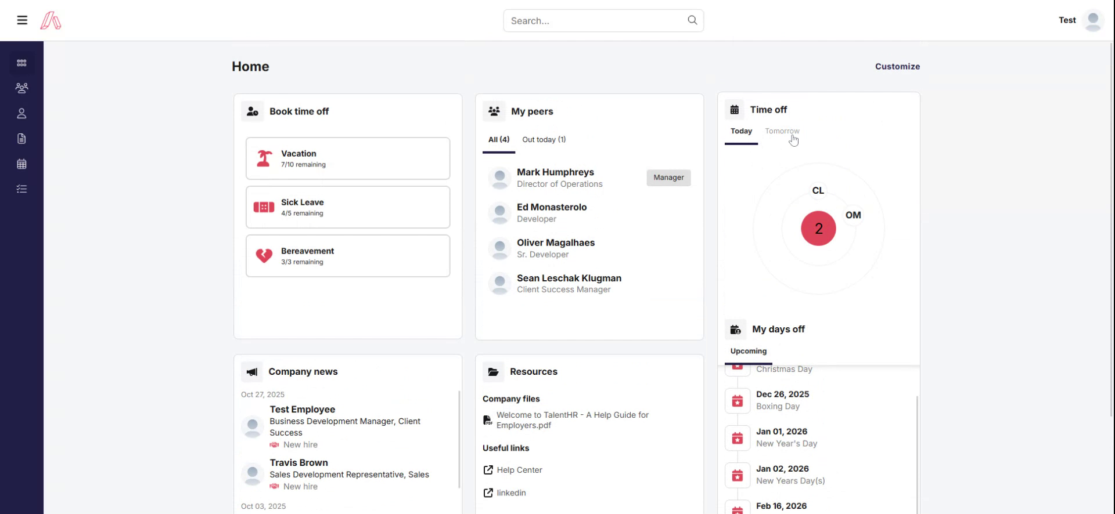The image size is (1115, 514).
Task: Click in the Search input field
Action: (603, 21)
